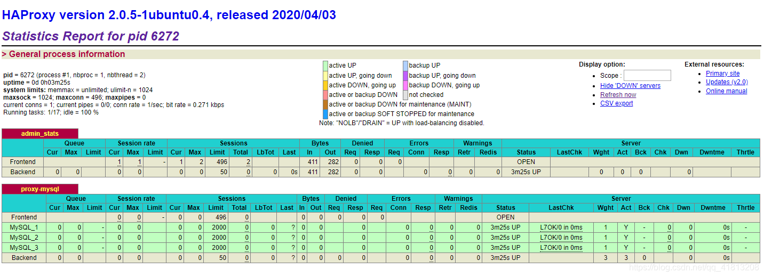Open the Primary site link

pos(722,74)
